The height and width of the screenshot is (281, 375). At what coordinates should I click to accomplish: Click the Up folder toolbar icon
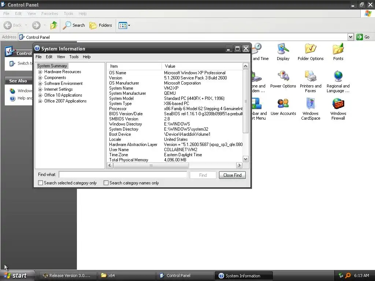coord(54,25)
